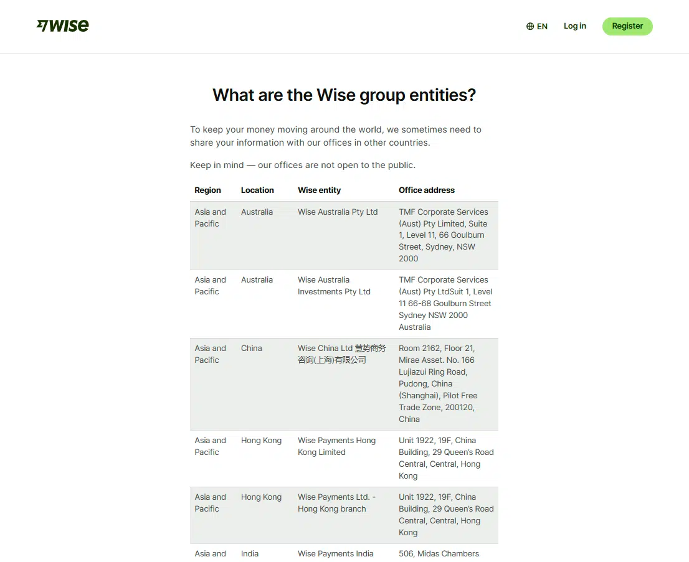Image resolution: width=689 pixels, height=562 pixels.
Task: Click the 506, Midas Chambers address text
Action: point(439,553)
